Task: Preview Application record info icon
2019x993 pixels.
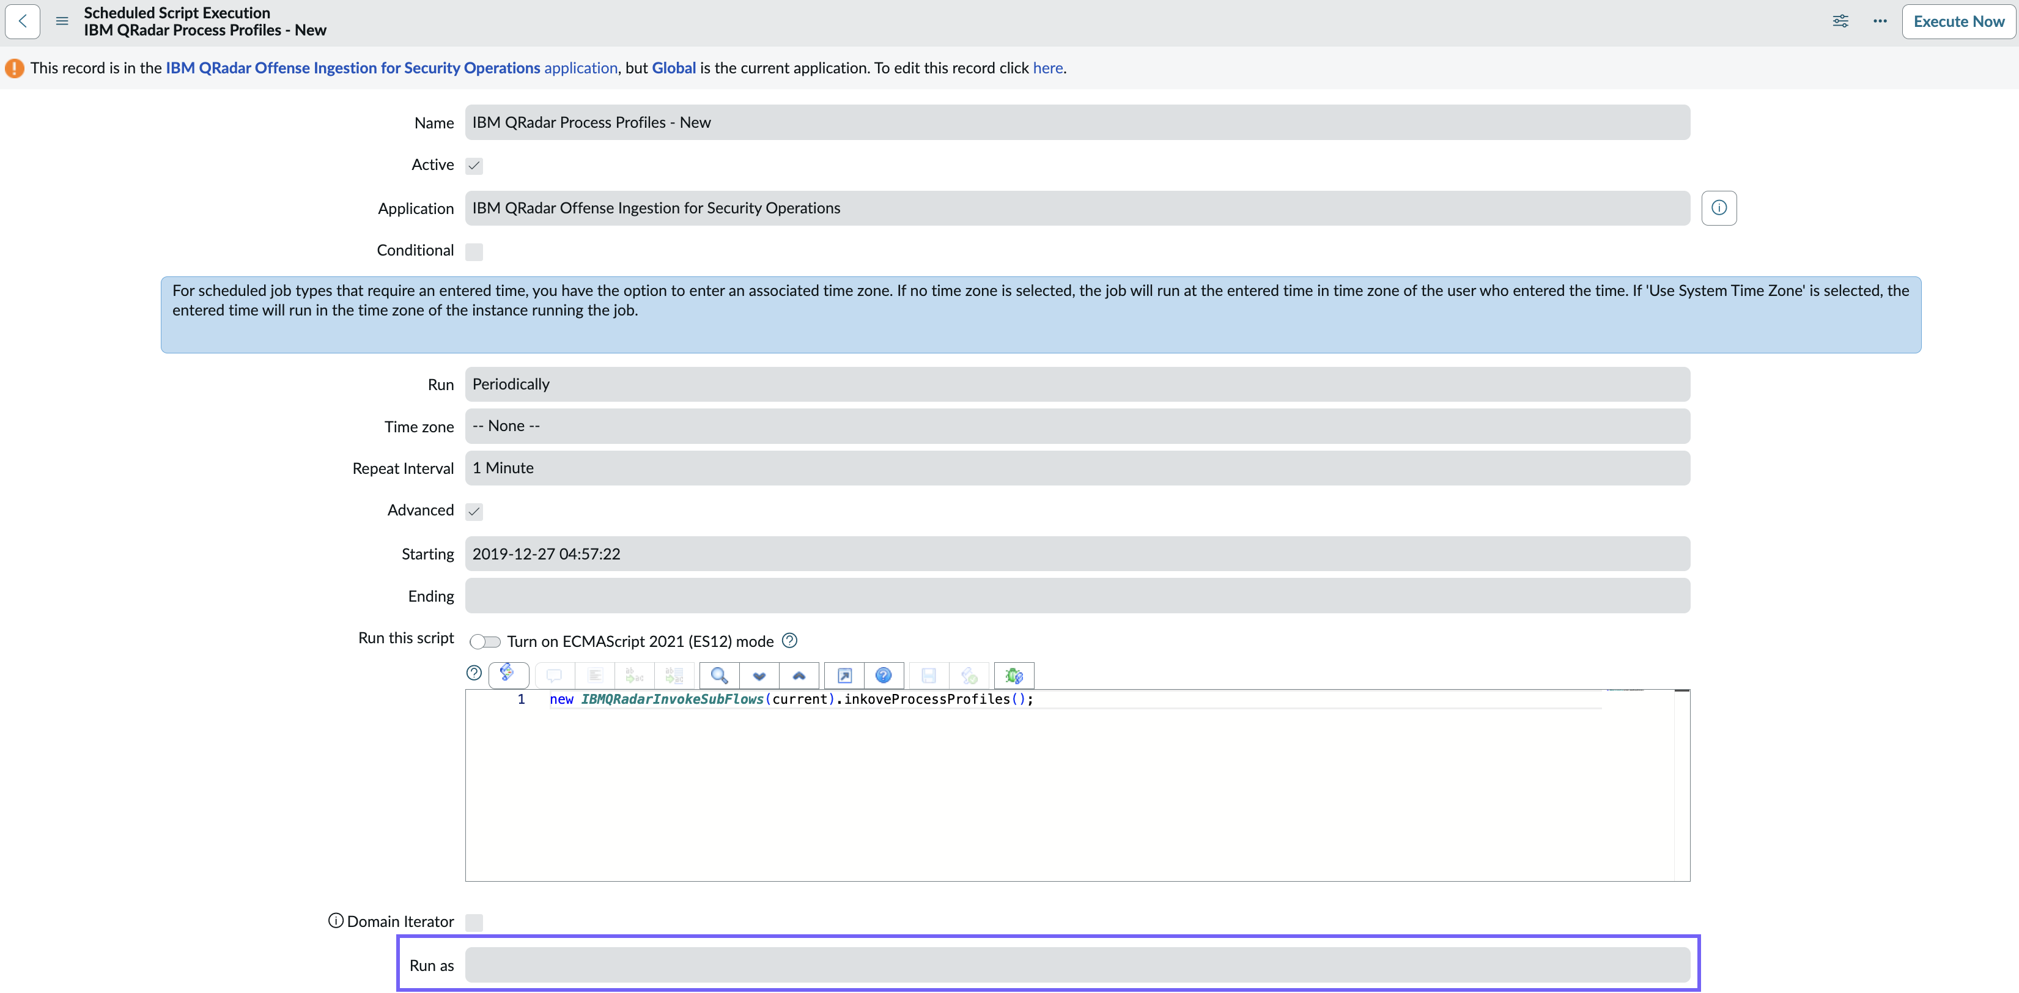Action: [1719, 208]
